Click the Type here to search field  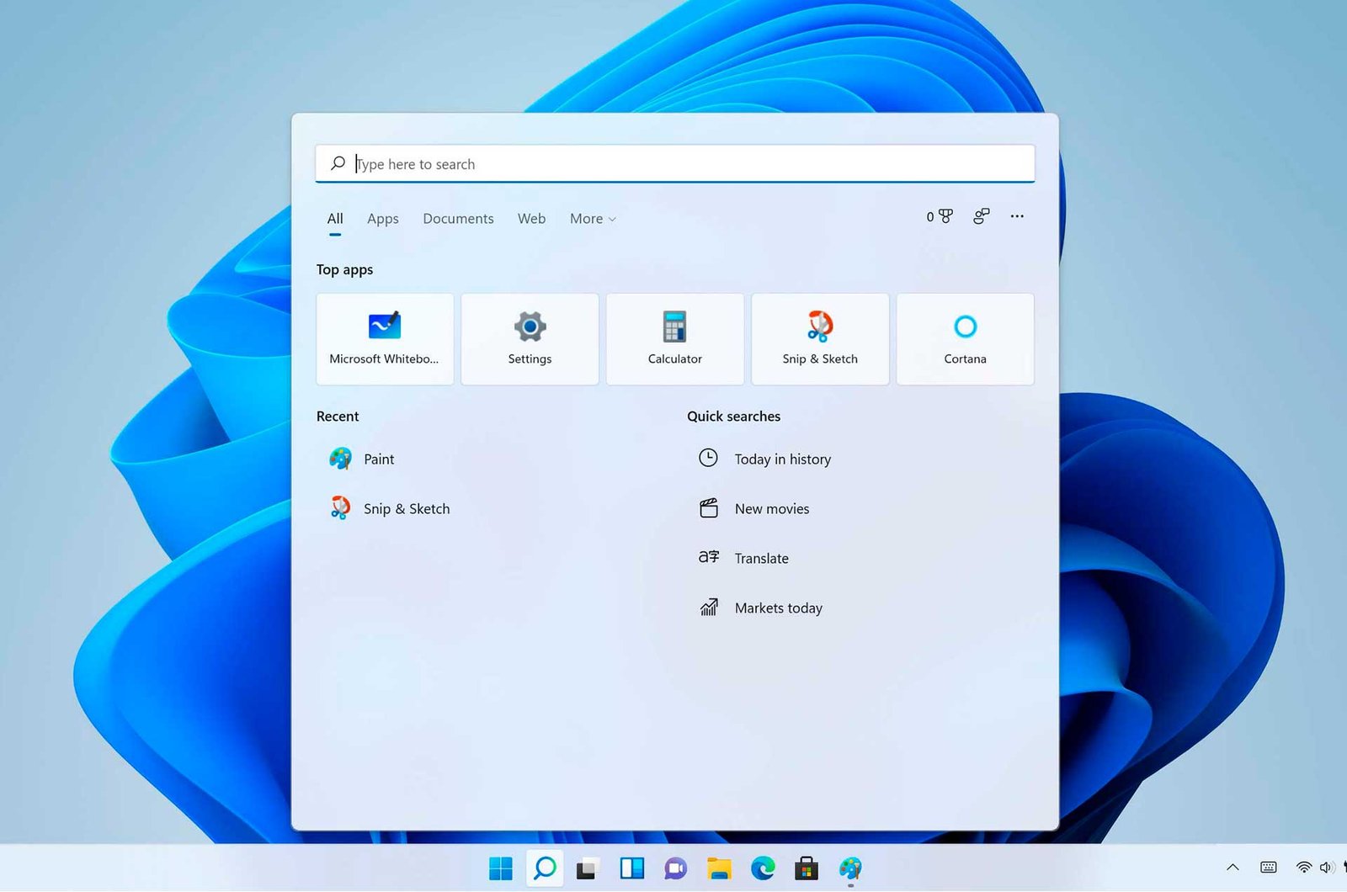point(673,164)
